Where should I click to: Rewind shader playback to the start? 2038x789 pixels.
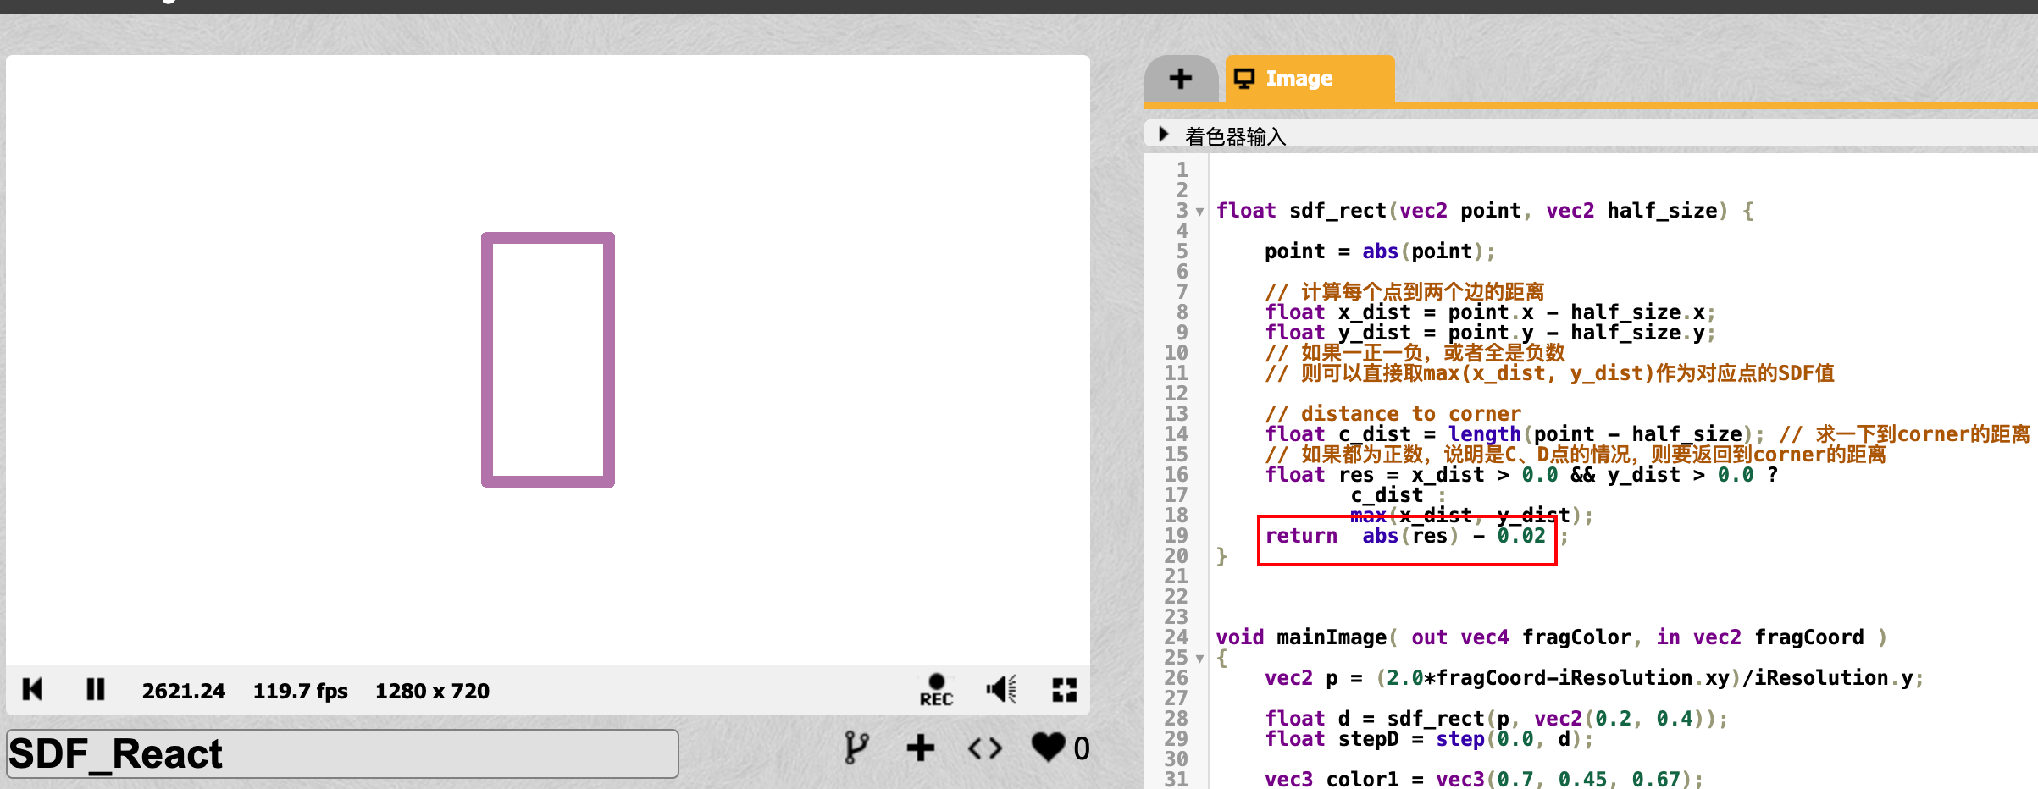click(x=31, y=690)
